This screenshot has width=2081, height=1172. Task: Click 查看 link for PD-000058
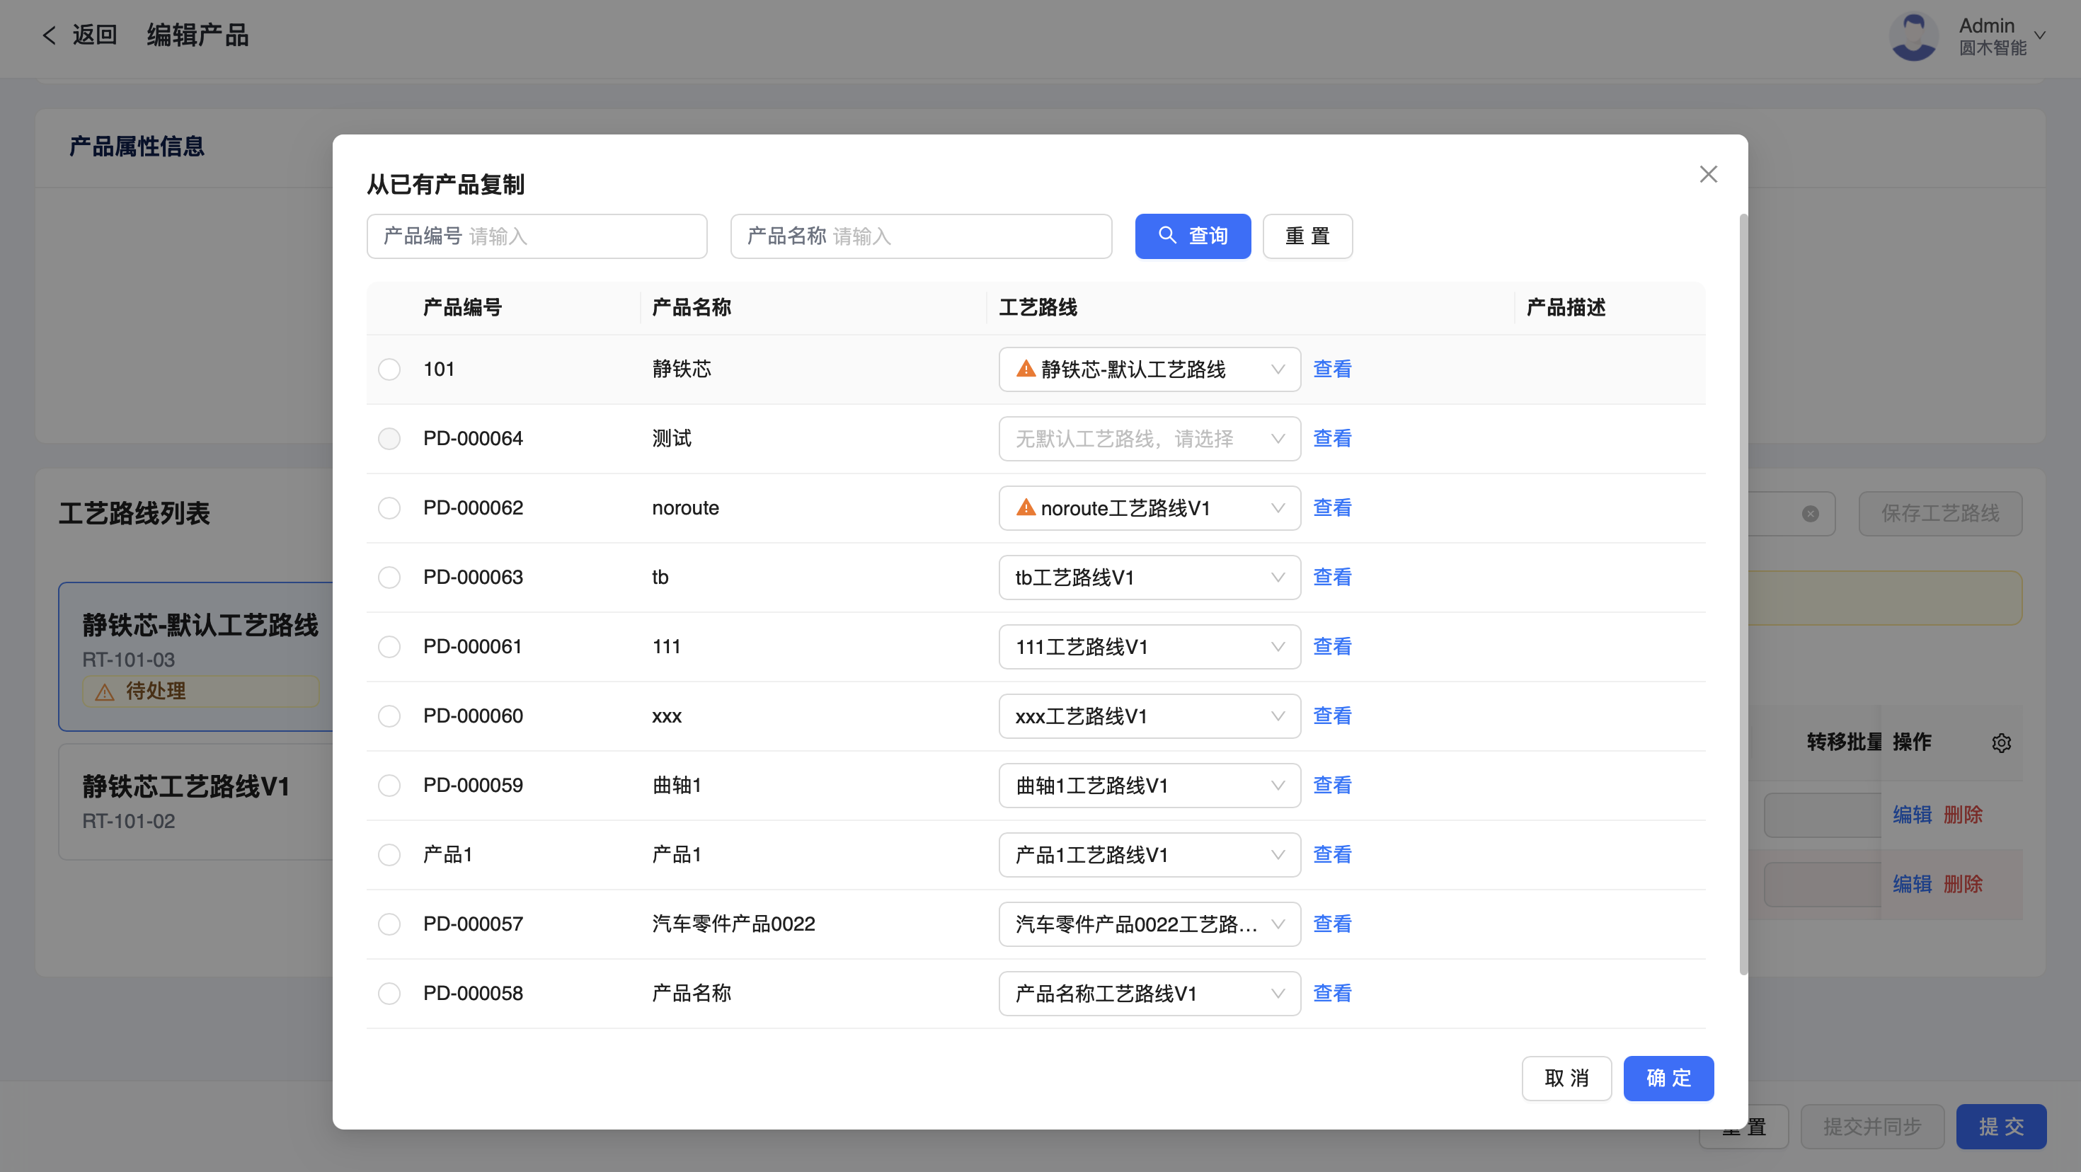1332,994
